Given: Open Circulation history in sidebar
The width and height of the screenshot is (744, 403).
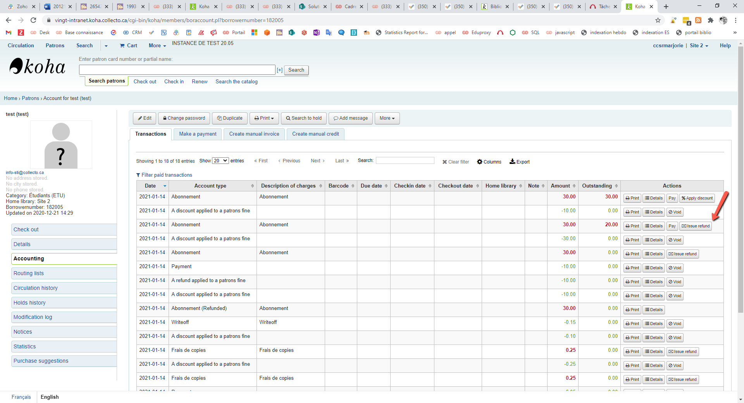Looking at the screenshot, I should point(36,288).
